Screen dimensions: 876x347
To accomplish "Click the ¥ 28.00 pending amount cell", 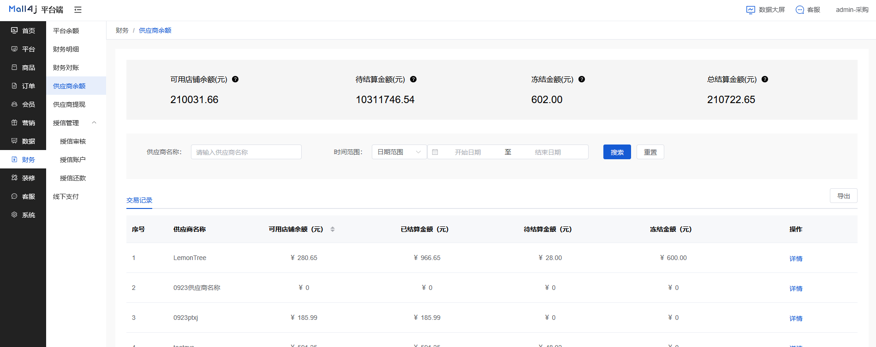I will click(550, 258).
